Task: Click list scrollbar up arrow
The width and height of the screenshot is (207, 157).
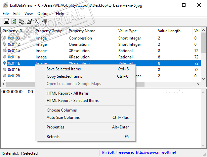Action: click(x=203, y=30)
